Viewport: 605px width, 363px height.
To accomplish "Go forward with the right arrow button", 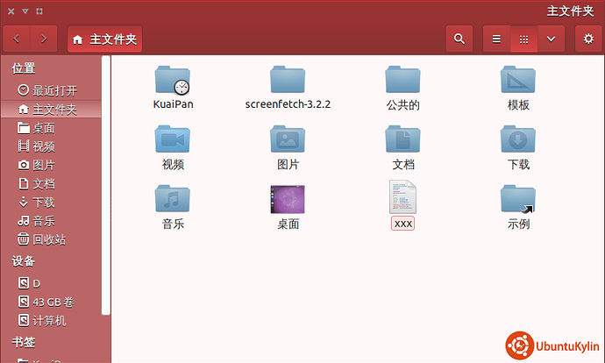I will [44, 39].
